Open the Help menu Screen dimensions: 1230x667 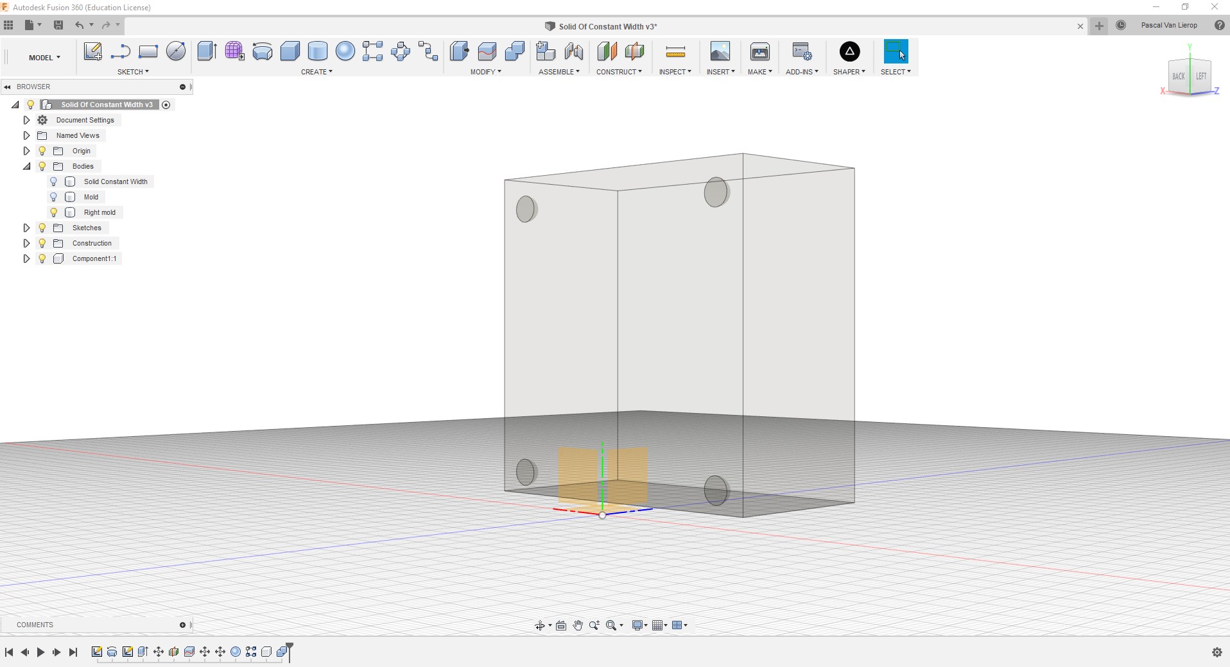click(x=1219, y=26)
